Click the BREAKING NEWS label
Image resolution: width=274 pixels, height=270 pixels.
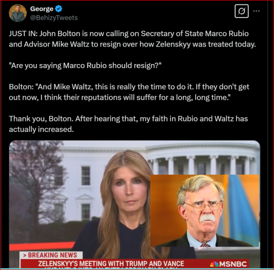pos(51,255)
